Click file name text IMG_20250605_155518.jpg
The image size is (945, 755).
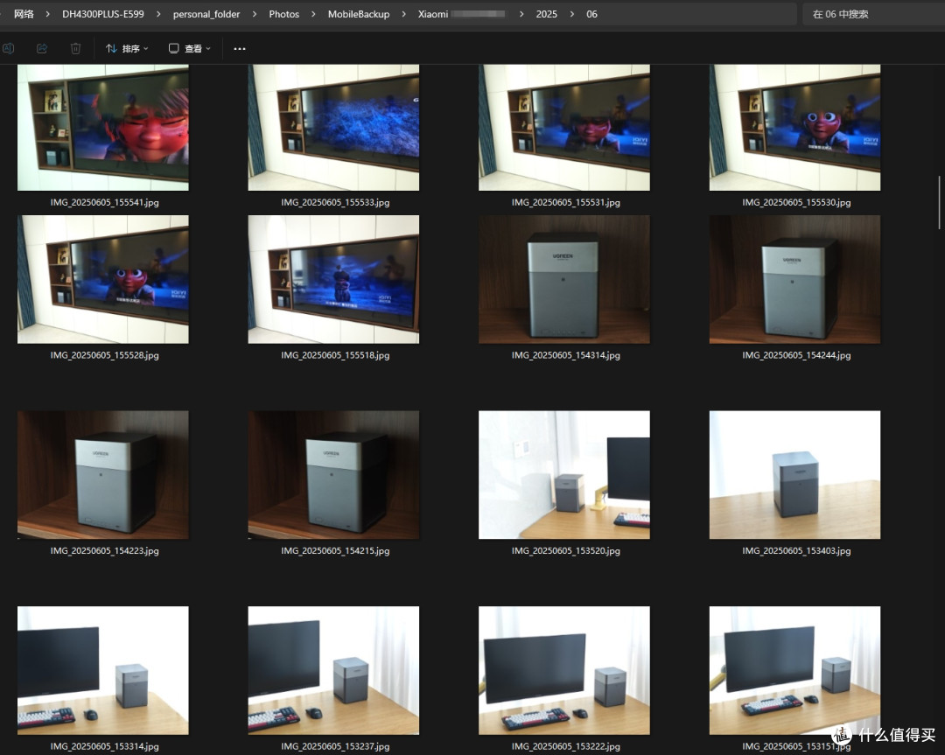(x=335, y=355)
